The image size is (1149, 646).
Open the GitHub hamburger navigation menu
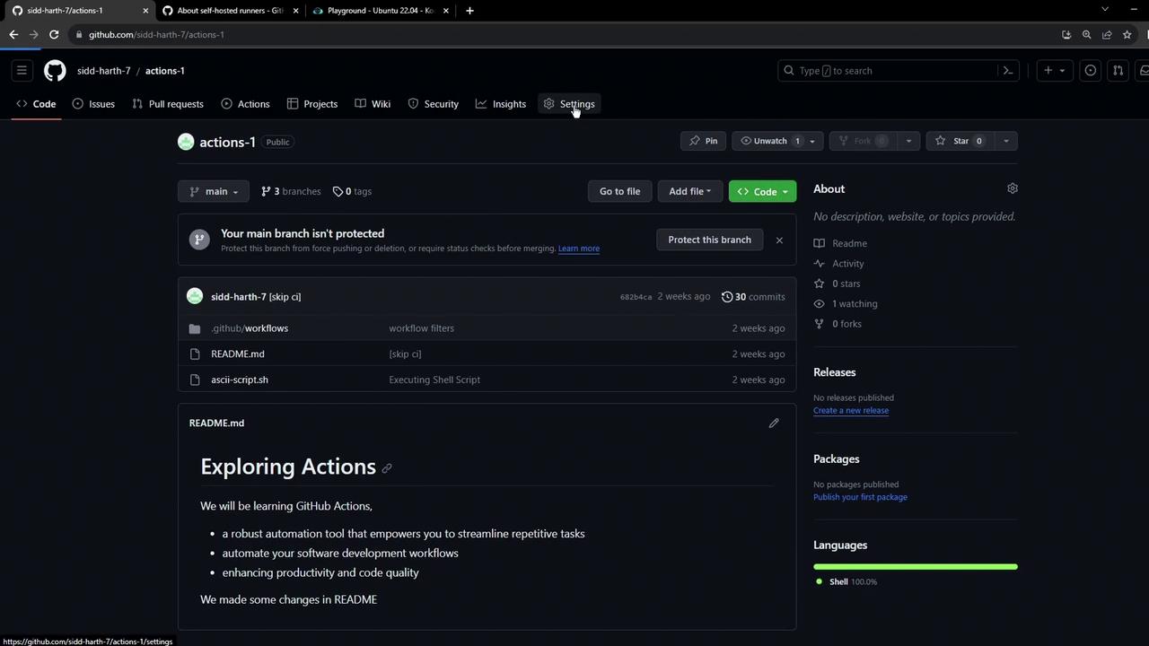22,71
